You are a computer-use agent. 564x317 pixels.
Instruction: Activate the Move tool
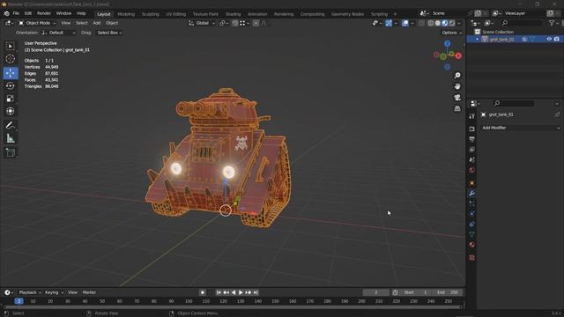[x=10, y=73]
